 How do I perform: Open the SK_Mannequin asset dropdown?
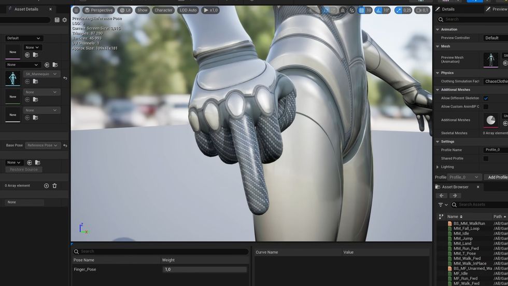pyautogui.click(x=41, y=74)
